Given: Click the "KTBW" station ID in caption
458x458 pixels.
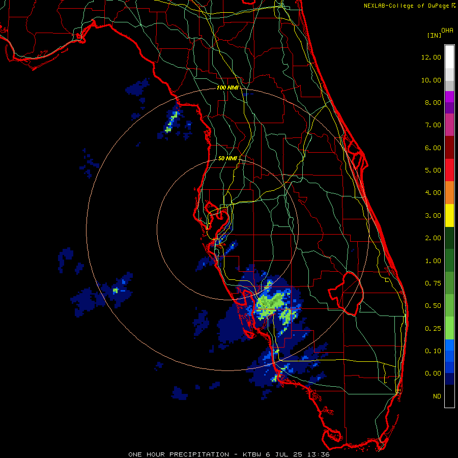Looking at the screenshot, I should tap(253, 454).
